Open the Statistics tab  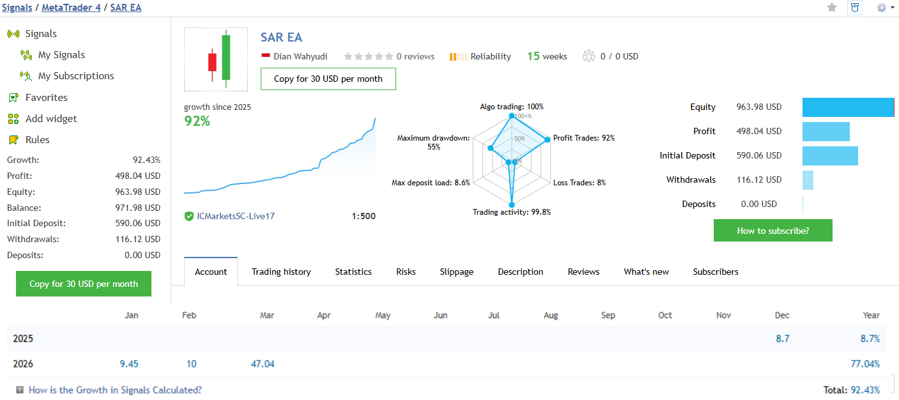[353, 272]
